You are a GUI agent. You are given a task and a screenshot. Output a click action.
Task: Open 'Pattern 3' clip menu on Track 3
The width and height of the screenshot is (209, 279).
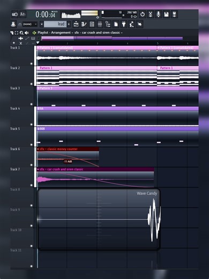(x=38, y=88)
